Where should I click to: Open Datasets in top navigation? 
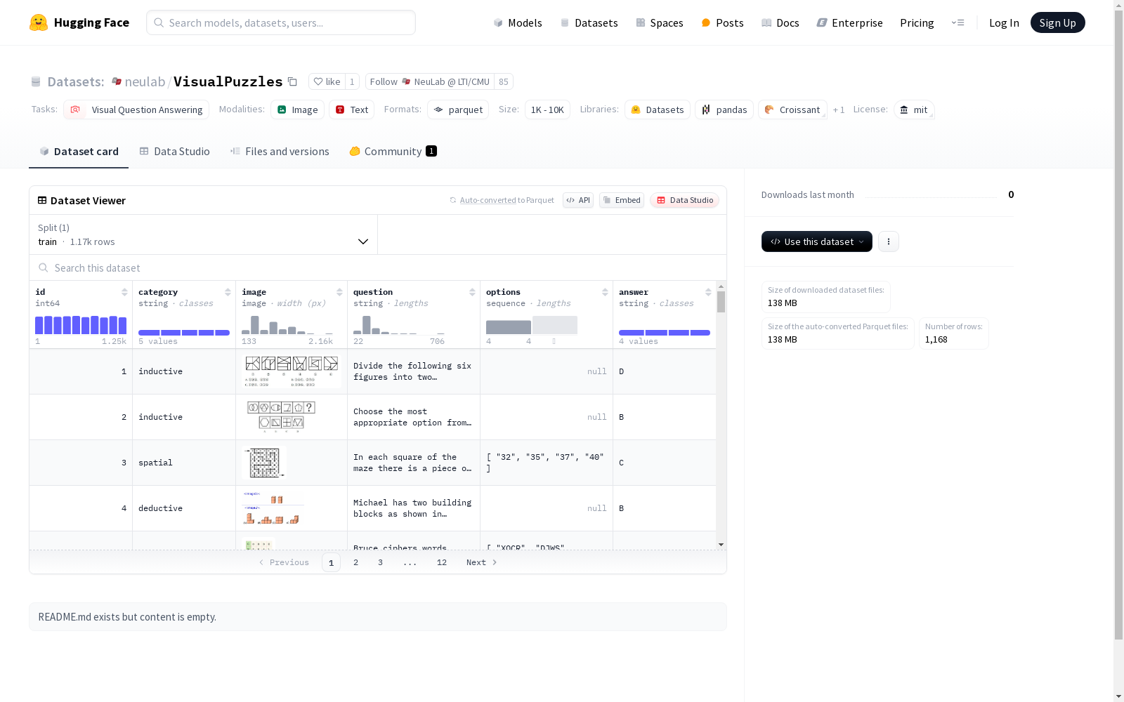pos(589,22)
